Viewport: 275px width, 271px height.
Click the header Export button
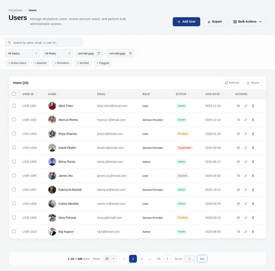coord(215,22)
